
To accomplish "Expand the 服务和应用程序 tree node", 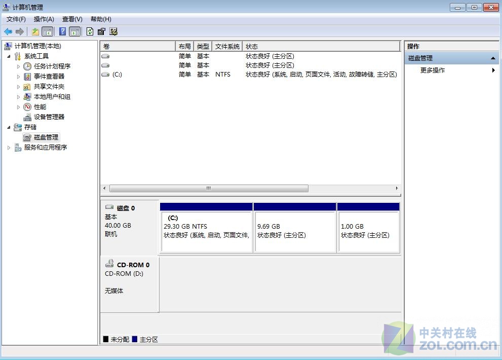I will pos(9,147).
